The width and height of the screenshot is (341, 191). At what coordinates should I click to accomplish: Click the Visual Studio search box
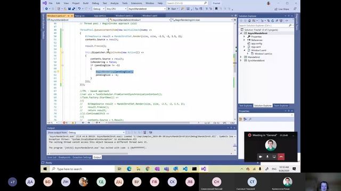pyautogui.click(x=187, y=3)
